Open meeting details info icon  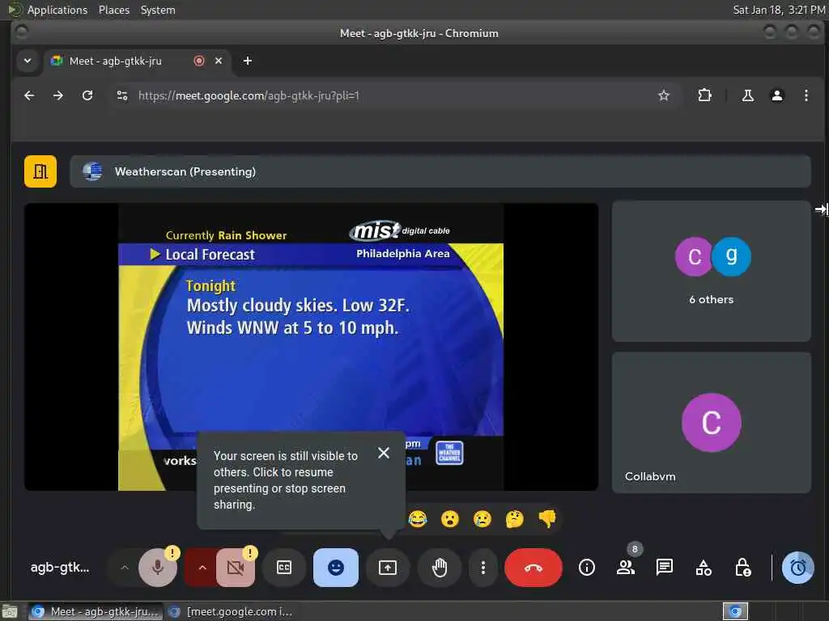(586, 568)
